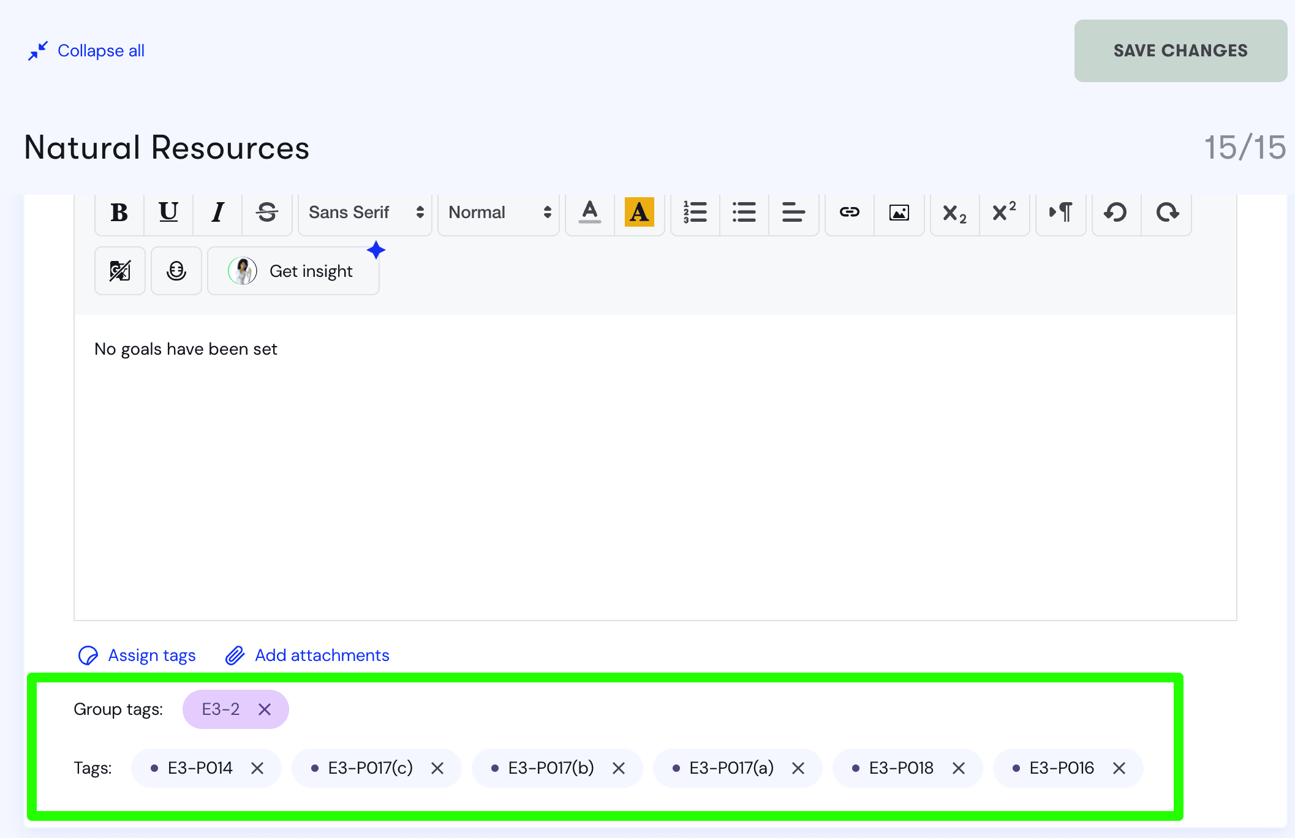The width and height of the screenshot is (1295, 838).
Task: Toggle text direction paragraph button
Action: 1061,213
